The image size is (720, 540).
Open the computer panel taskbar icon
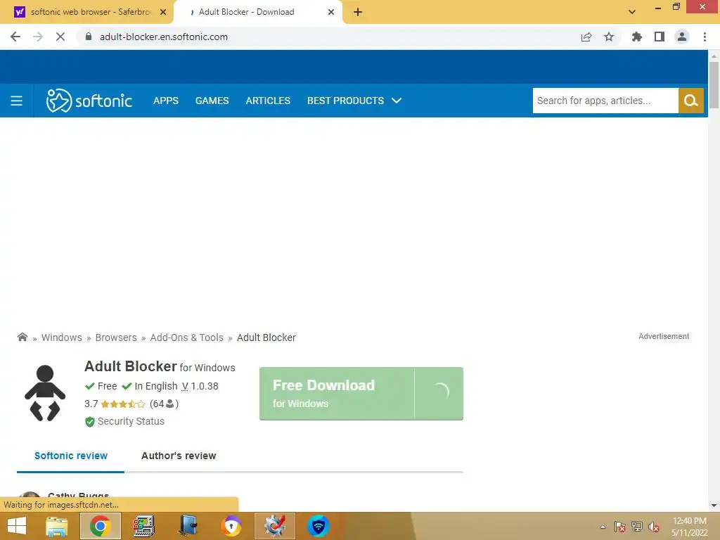(x=143, y=526)
